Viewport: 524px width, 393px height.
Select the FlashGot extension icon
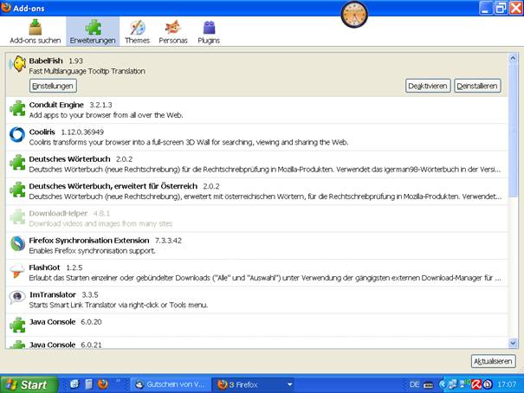16,272
